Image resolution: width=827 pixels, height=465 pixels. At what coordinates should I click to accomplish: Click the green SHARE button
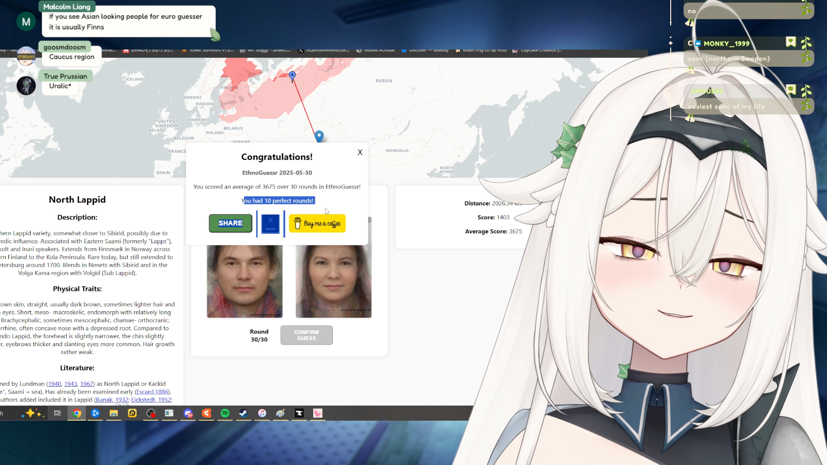click(x=230, y=223)
